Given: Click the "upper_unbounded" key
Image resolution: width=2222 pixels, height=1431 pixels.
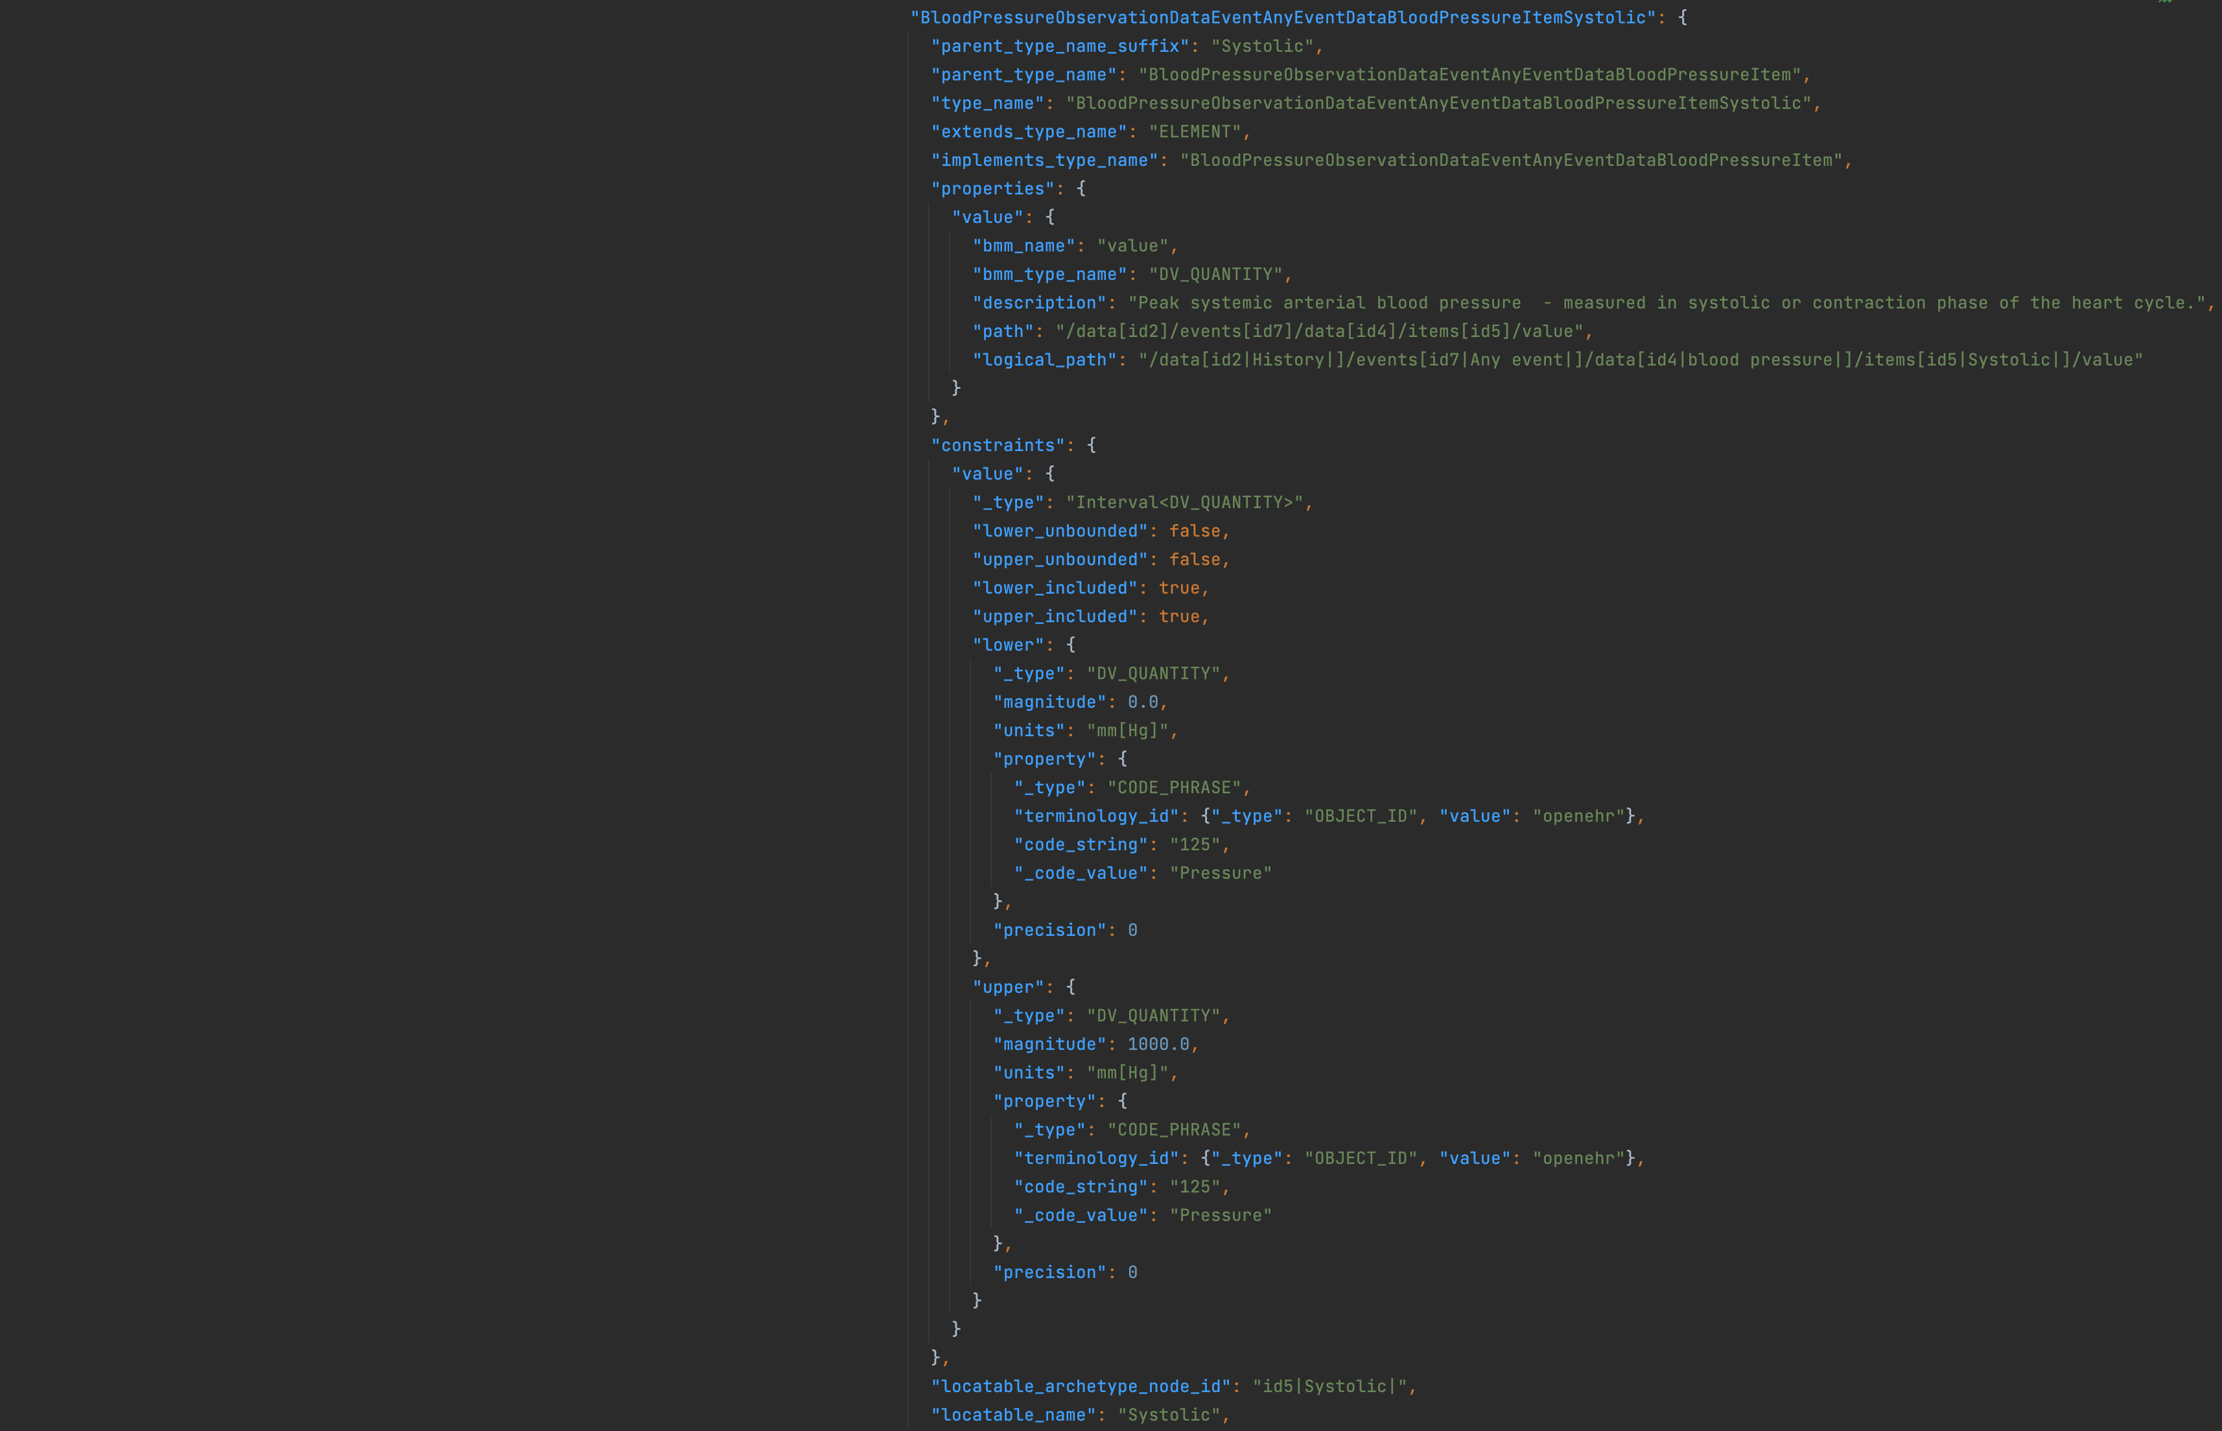Looking at the screenshot, I should click(x=1060, y=561).
